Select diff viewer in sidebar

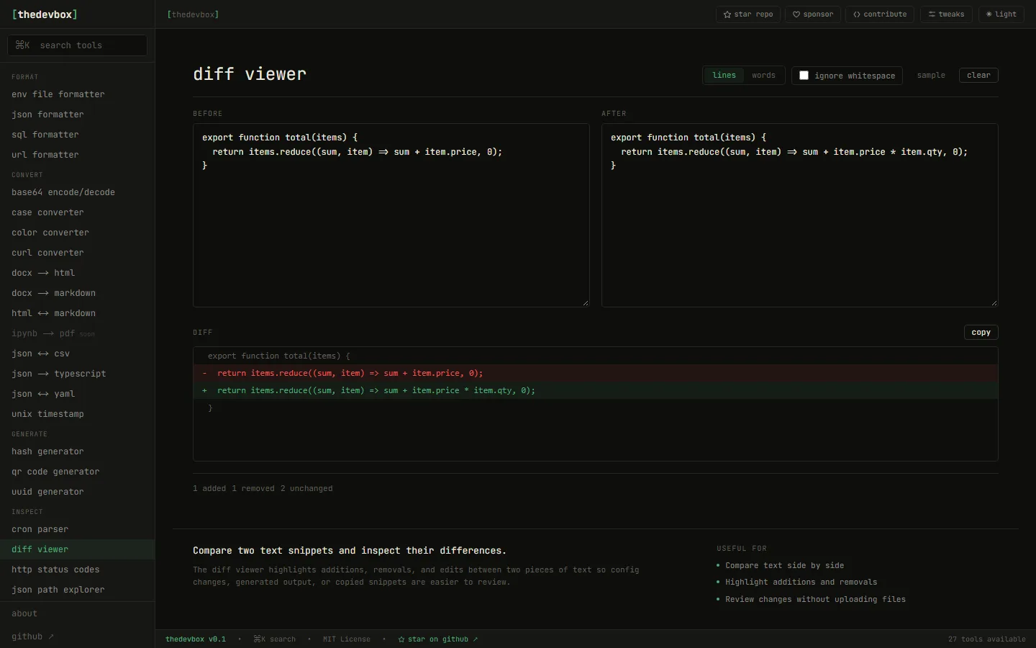[x=77, y=549]
